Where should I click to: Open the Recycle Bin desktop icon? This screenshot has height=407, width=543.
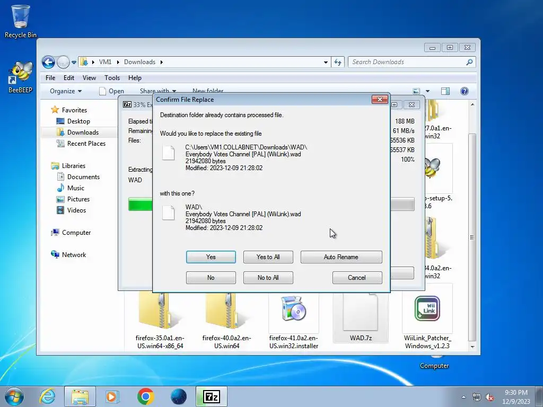[x=21, y=21]
